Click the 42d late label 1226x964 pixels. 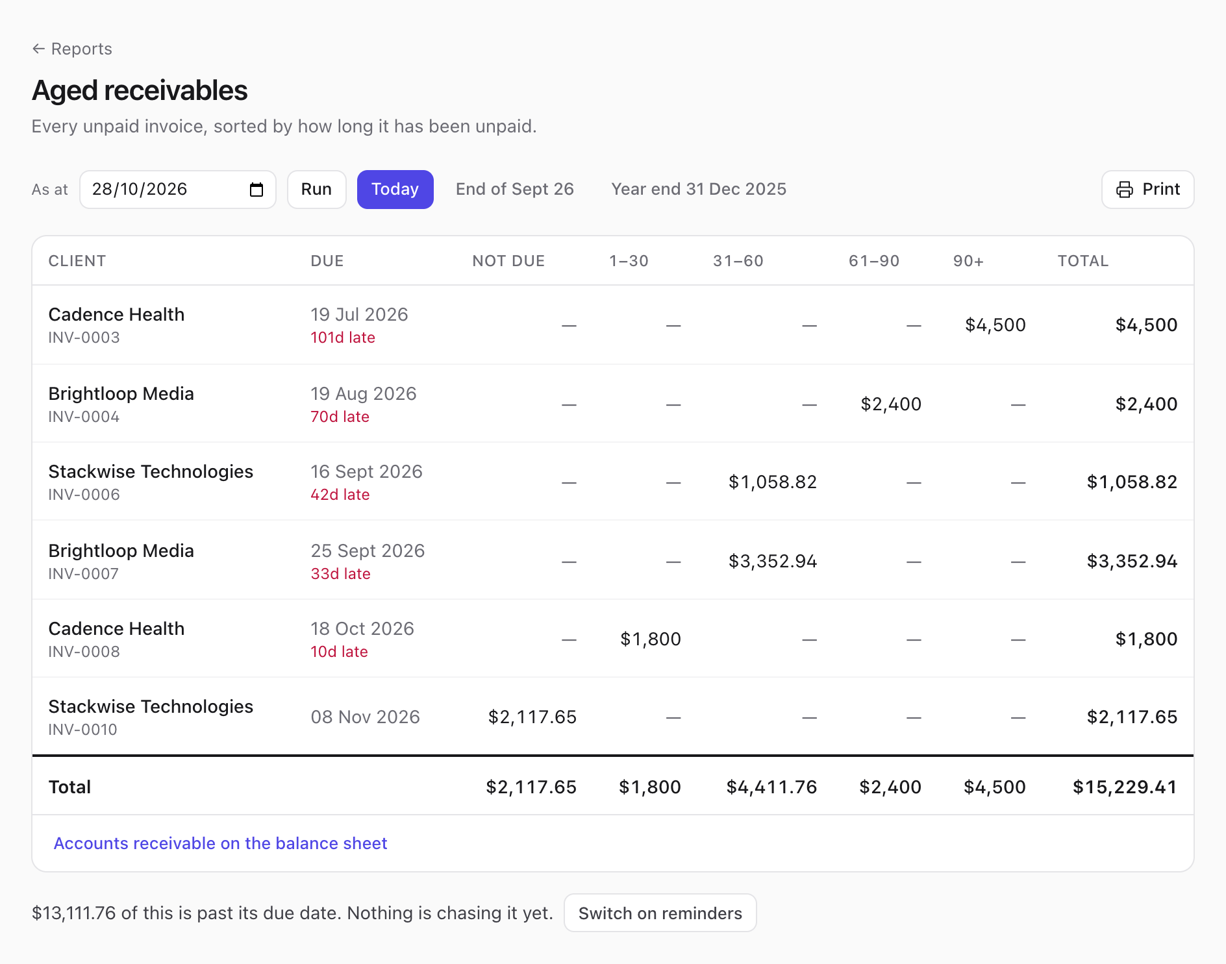tap(340, 495)
